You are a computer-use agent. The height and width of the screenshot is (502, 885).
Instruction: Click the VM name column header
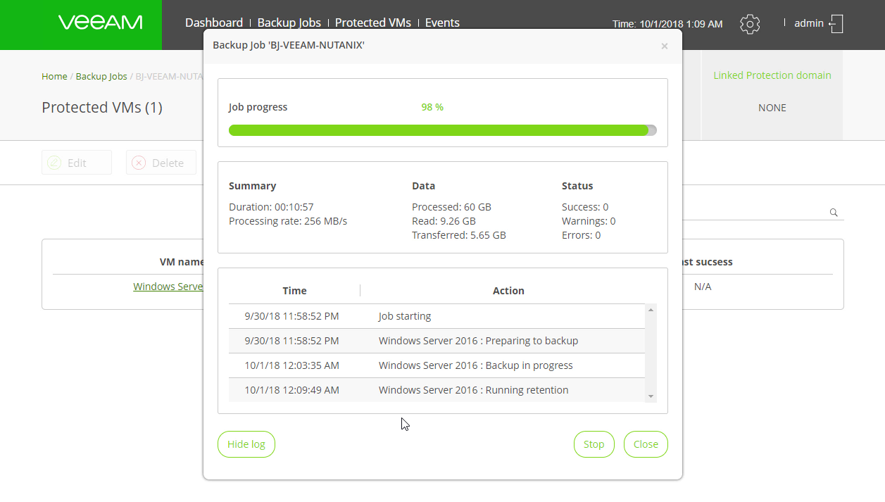click(x=182, y=262)
